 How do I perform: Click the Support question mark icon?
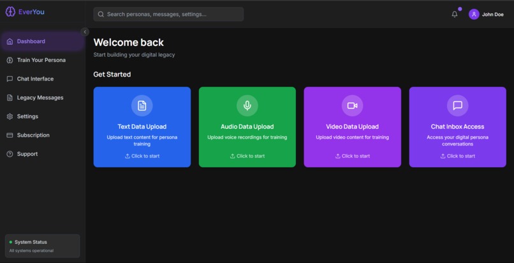(10, 154)
